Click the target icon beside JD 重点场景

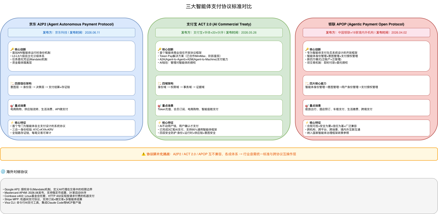point(12,106)
